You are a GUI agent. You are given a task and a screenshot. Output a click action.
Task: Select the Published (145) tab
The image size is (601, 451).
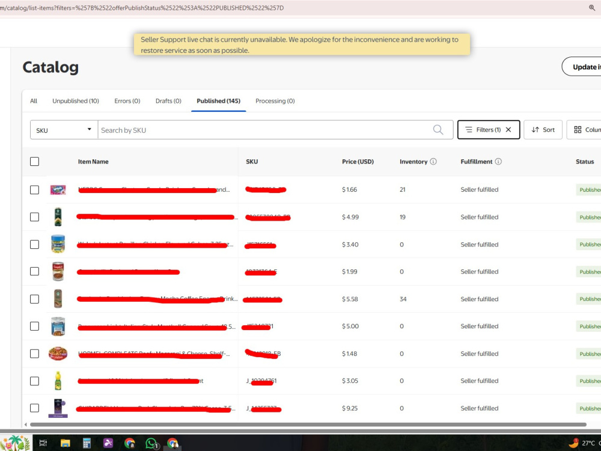coord(219,101)
